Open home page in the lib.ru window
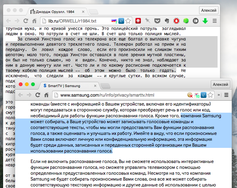 pyautogui.click(x=35, y=21)
